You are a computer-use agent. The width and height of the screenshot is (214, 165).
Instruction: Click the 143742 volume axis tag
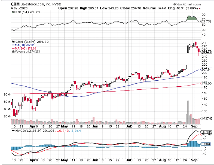pos(206,118)
